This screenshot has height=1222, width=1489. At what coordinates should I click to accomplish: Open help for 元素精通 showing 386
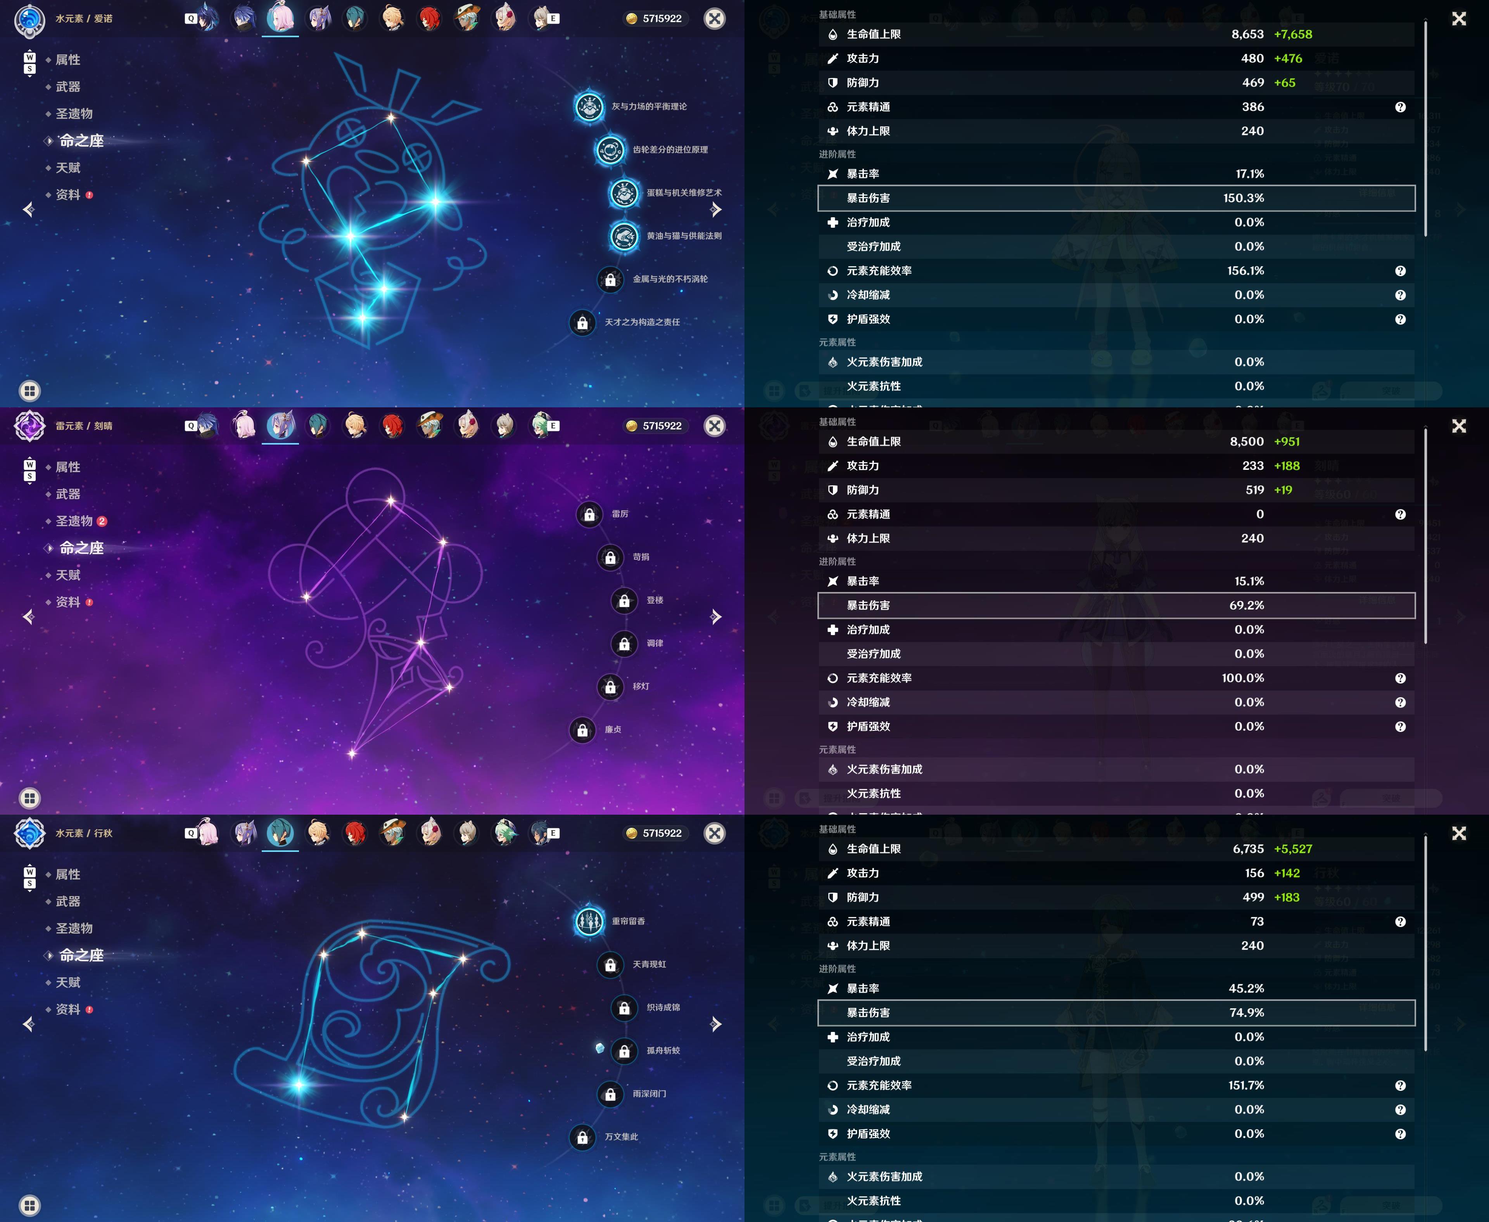[1400, 107]
